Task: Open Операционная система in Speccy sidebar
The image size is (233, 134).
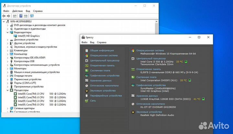Action: (104, 55)
